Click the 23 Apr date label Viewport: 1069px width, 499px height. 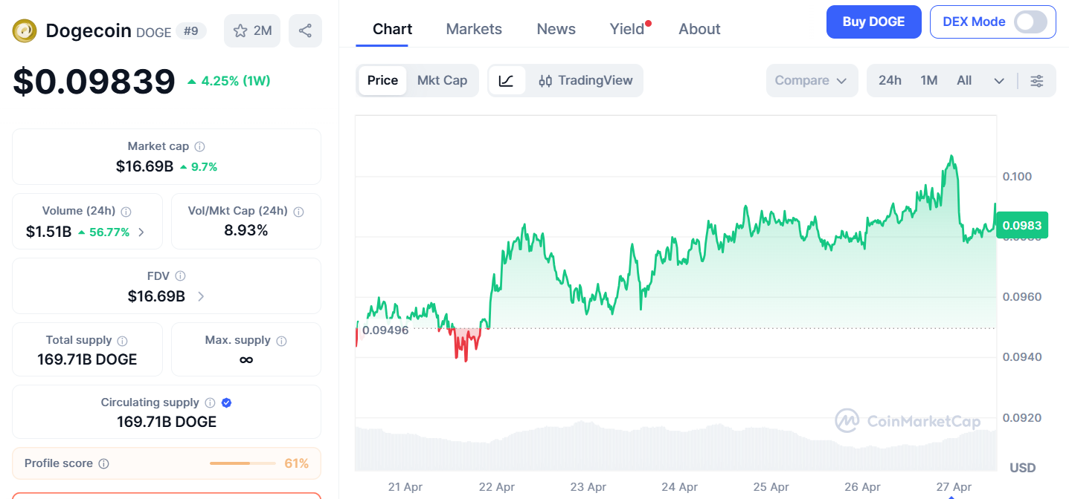[x=588, y=487]
